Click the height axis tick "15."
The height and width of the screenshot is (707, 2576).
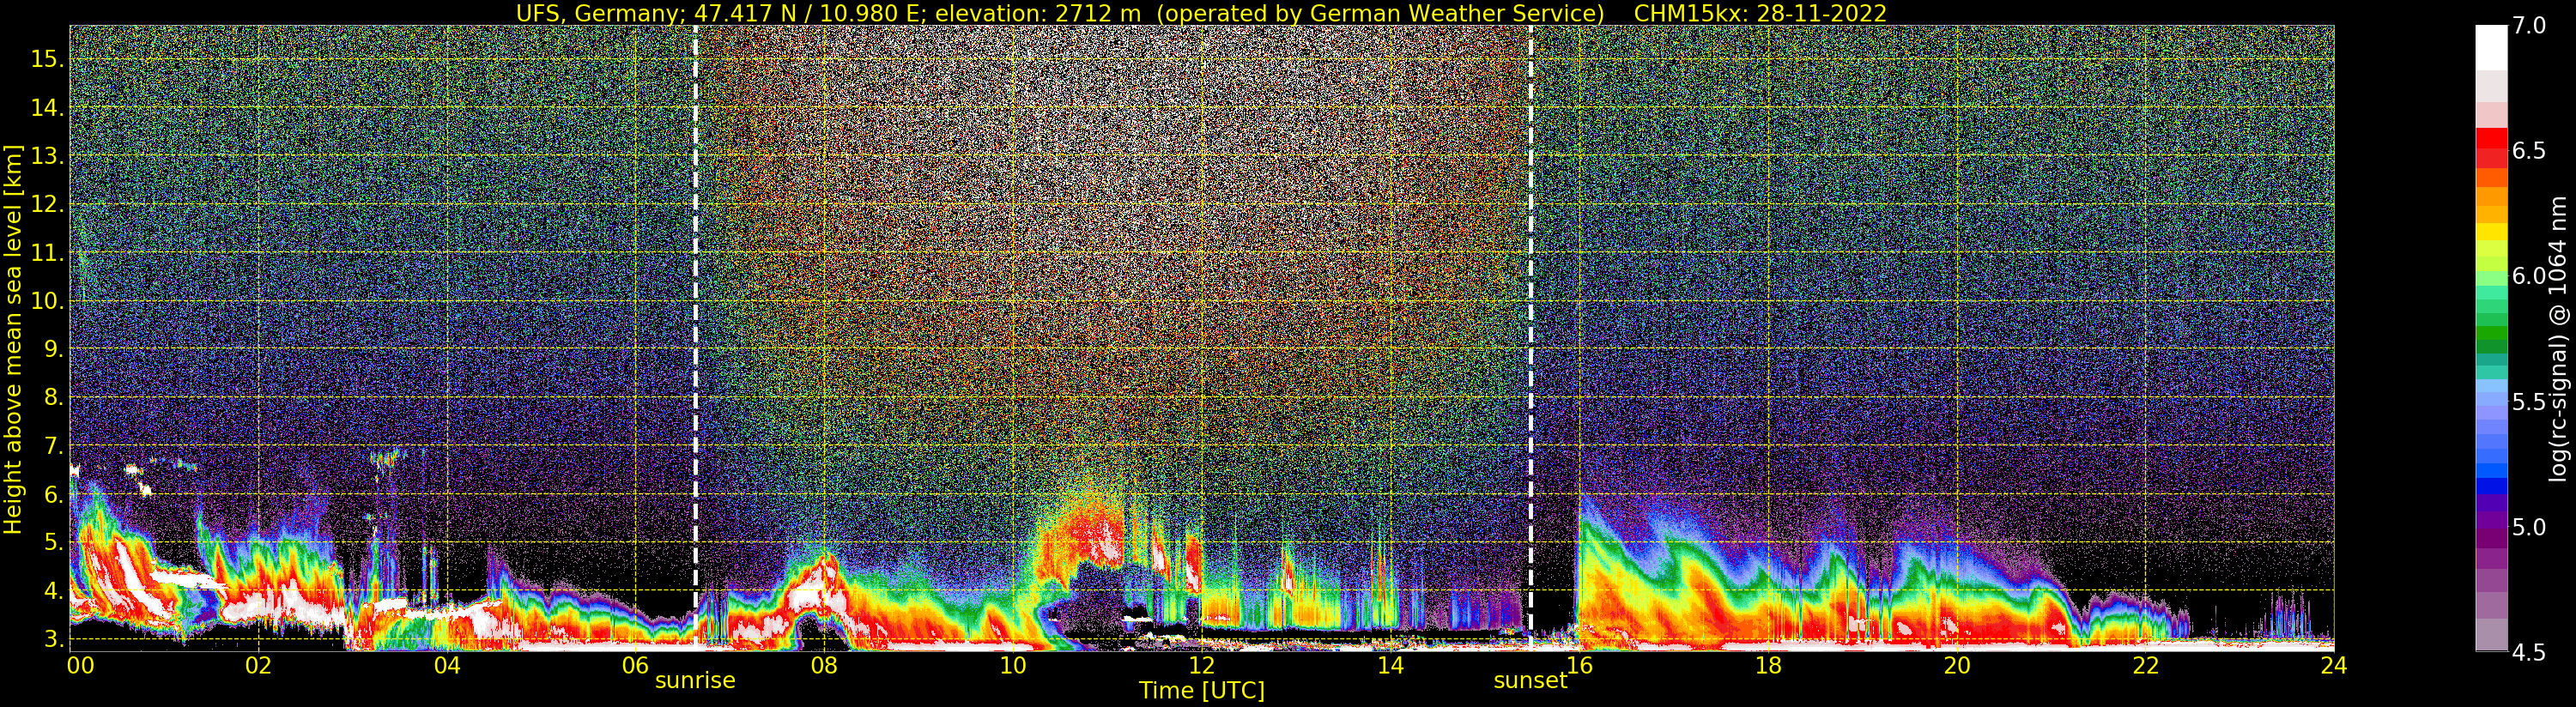pos(47,59)
